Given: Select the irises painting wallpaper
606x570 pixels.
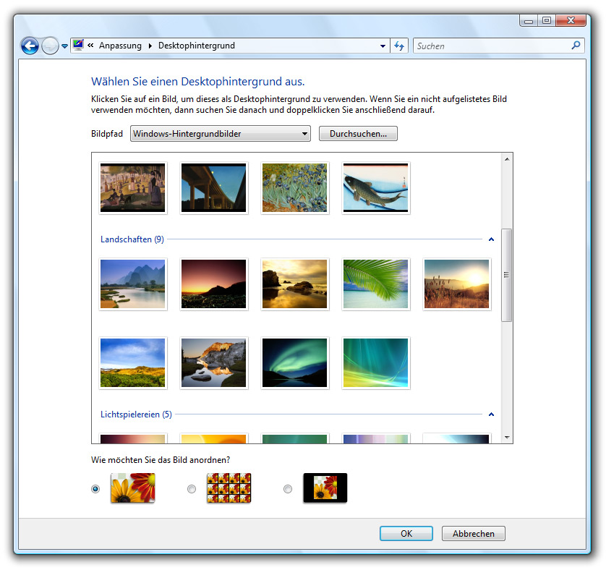Looking at the screenshot, I should tap(294, 188).
